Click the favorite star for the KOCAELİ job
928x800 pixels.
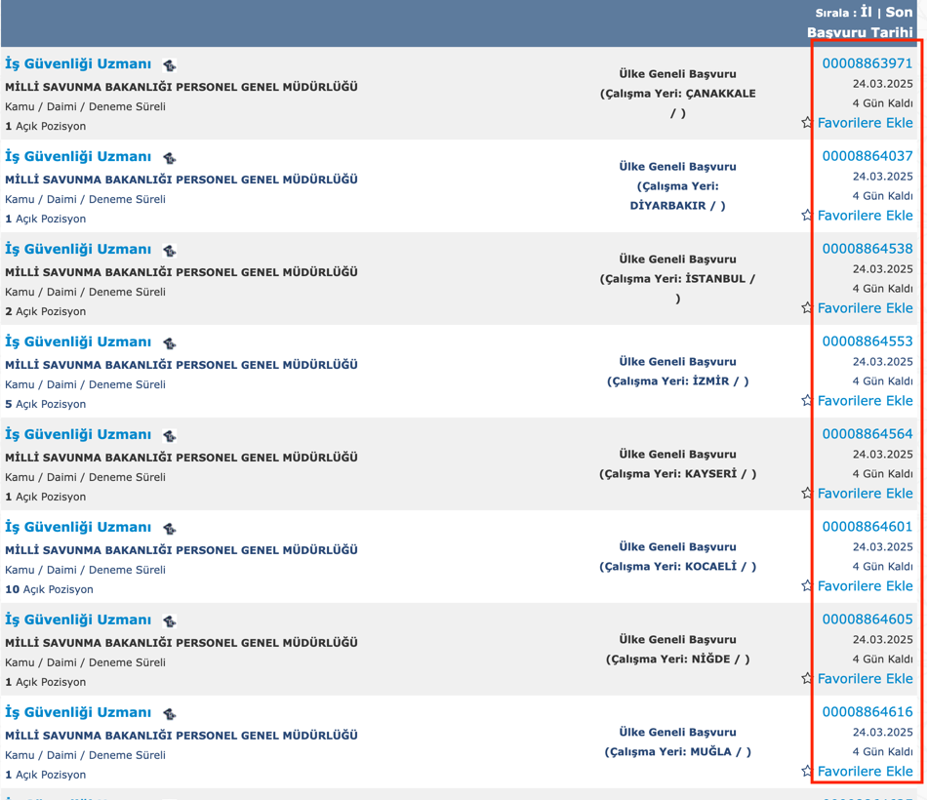[x=807, y=586]
